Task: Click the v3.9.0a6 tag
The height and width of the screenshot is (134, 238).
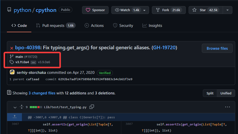Action: [44, 62]
